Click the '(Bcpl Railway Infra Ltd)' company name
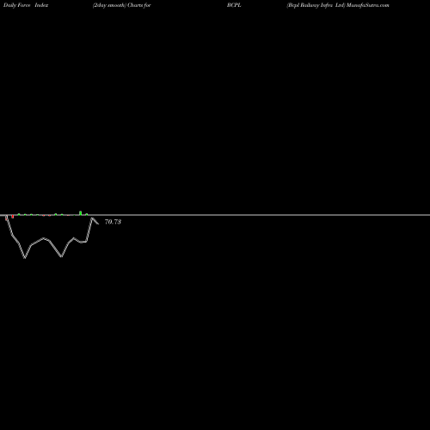The width and height of the screenshot is (430, 430). point(316,5)
